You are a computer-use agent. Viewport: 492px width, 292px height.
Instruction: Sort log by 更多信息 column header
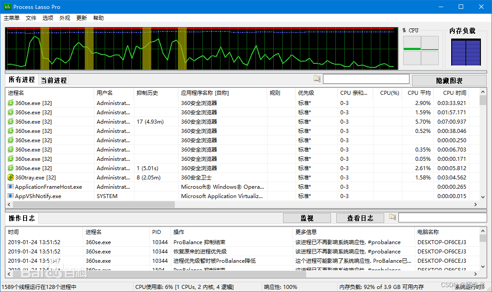[353, 232]
